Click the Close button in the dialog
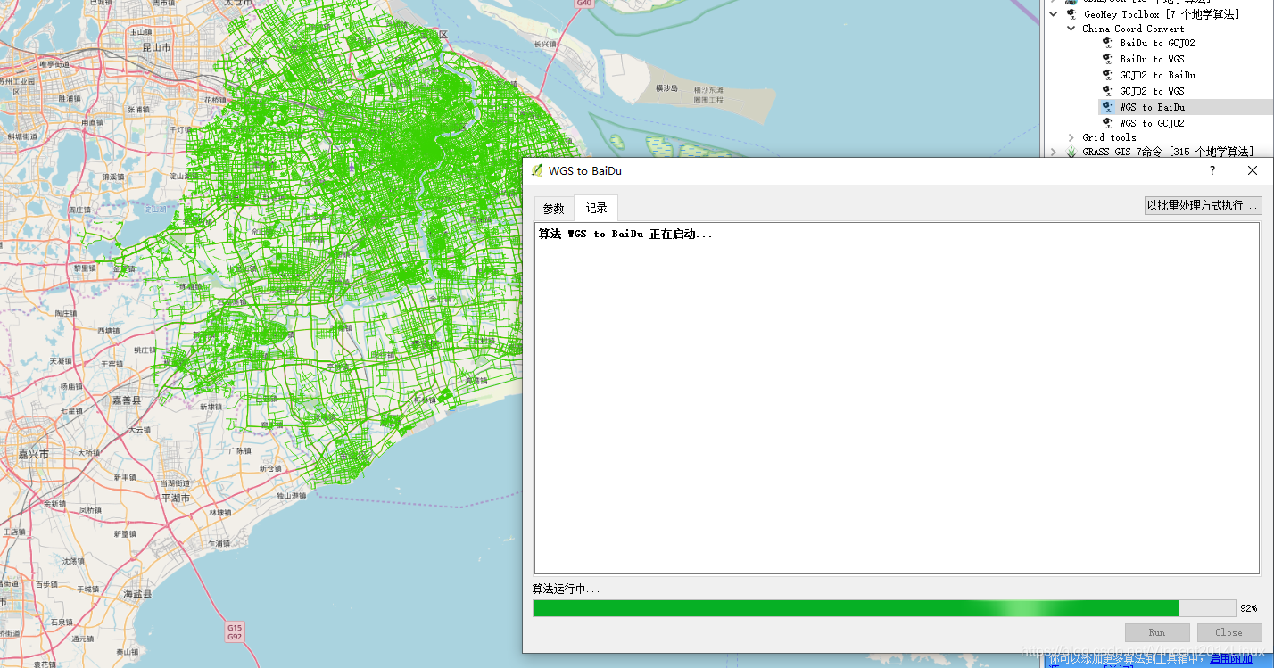Viewport: 1274px width, 668px height. pyautogui.click(x=1228, y=632)
